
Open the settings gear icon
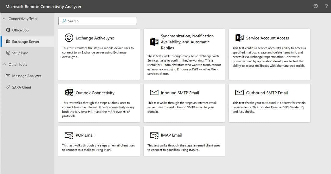pos(316,6)
